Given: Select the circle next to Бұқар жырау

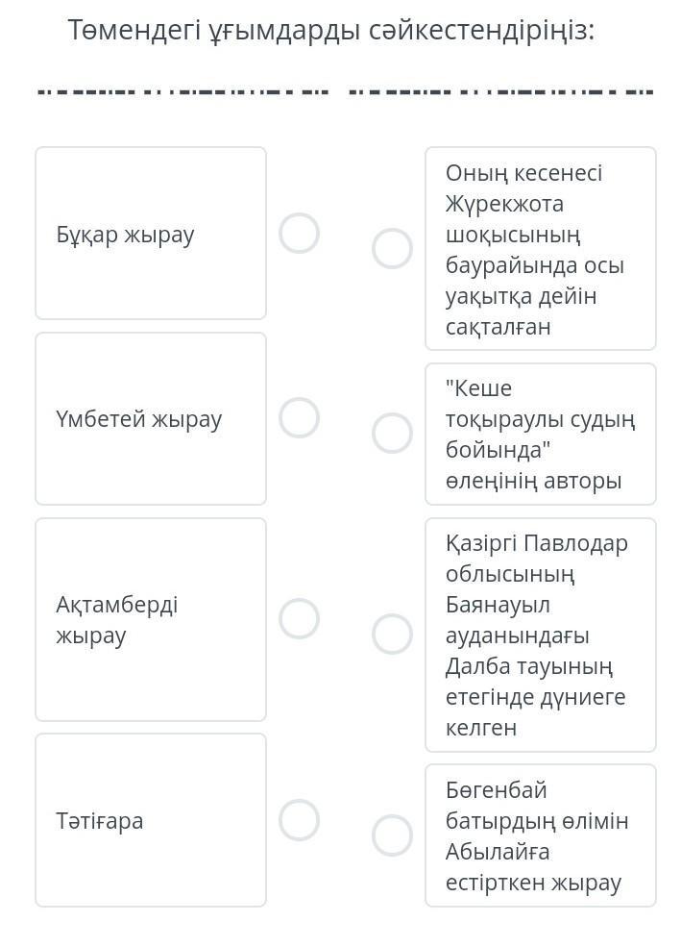Looking at the screenshot, I should click(x=299, y=233).
